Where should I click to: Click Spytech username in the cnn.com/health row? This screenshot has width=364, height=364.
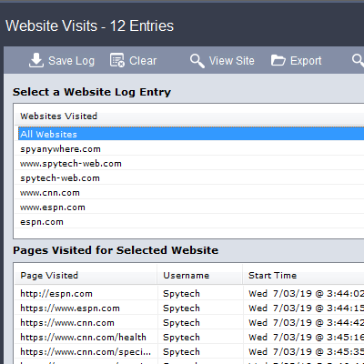[181, 338]
